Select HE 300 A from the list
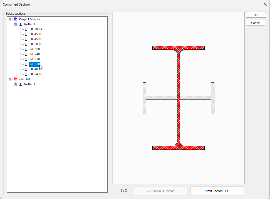The height and width of the screenshot is (199, 270). tap(36, 29)
